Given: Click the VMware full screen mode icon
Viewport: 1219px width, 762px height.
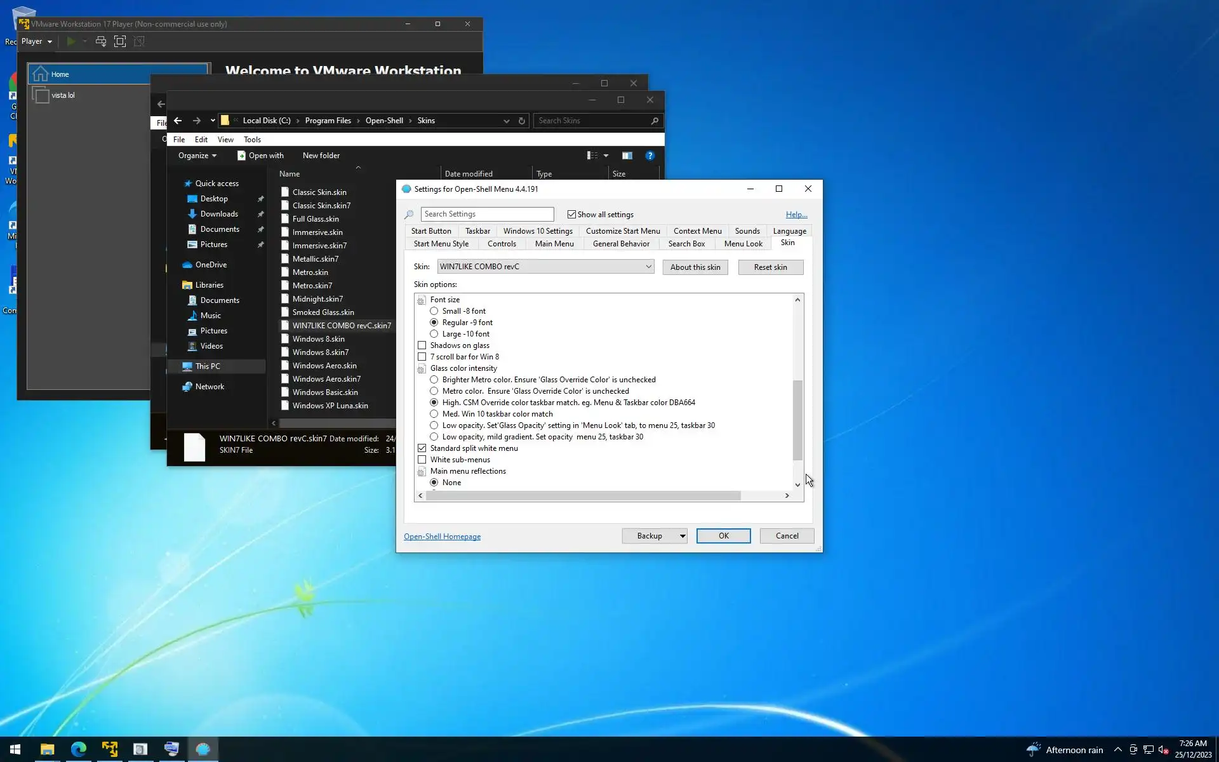Looking at the screenshot, I should (x=120, y=41).
